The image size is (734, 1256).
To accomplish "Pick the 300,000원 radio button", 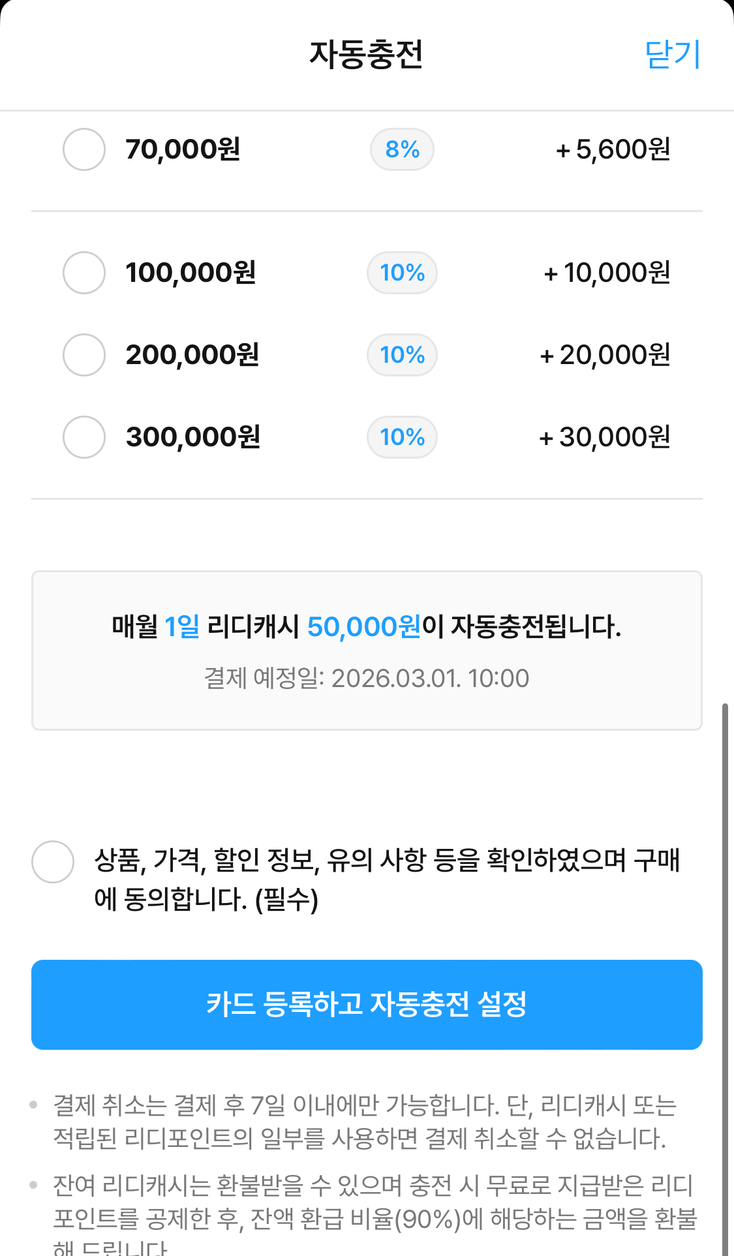I will pyautogui.click(x=84, y=437).
